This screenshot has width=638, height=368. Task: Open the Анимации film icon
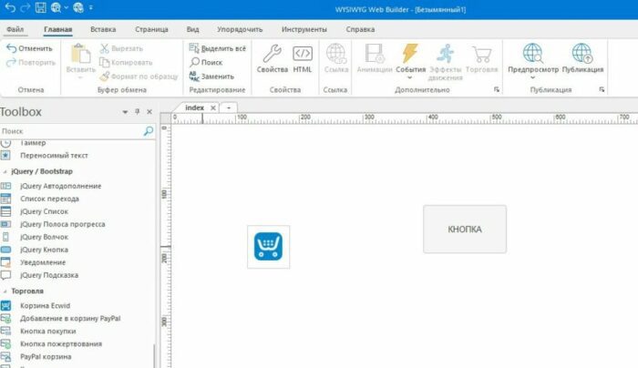point(375,54)
